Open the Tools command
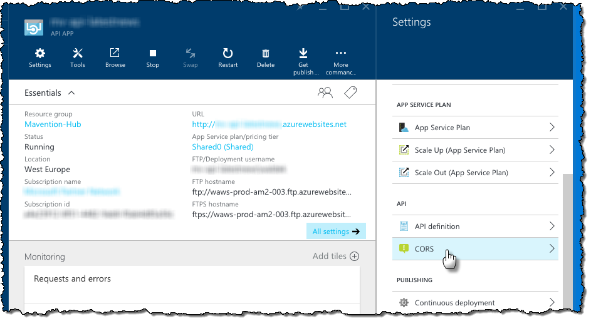This screenshot has height=321, width=591. [x=78, y=58]
